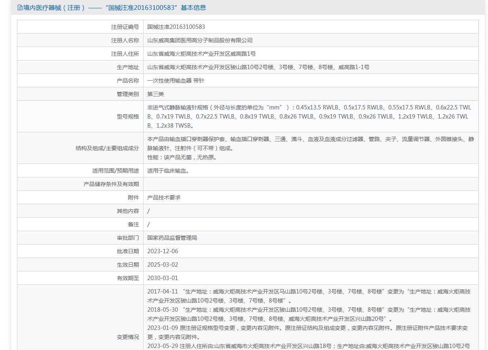Select the label cell "注册证编号"
Screen dimensions: 488x350
point(80,27)
